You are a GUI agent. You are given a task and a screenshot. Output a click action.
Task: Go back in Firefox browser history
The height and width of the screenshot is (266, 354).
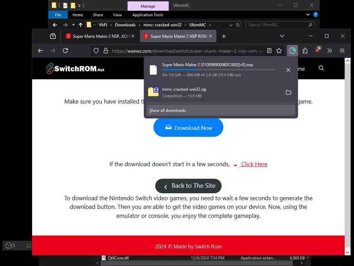40,51
